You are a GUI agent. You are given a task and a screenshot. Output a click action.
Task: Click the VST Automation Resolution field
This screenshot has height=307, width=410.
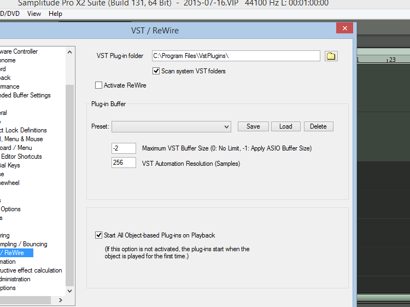tap(124, 163)
